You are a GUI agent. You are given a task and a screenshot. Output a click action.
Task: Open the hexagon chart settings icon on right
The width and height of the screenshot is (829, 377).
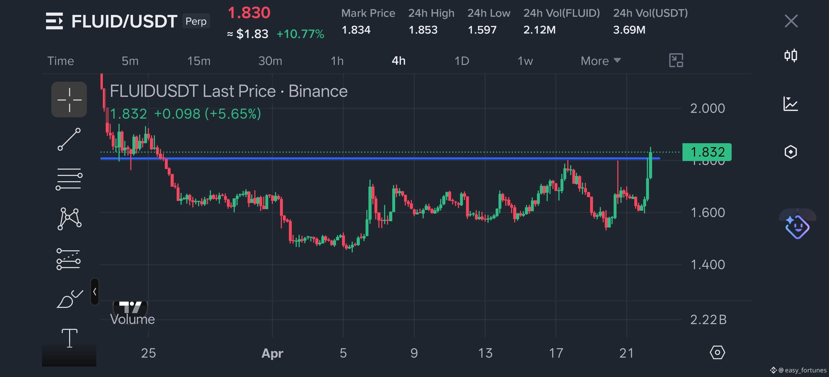point(791,152)
